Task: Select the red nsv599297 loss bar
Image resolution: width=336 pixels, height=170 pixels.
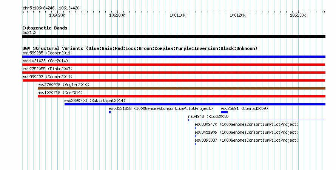Action: pos(174,80)
